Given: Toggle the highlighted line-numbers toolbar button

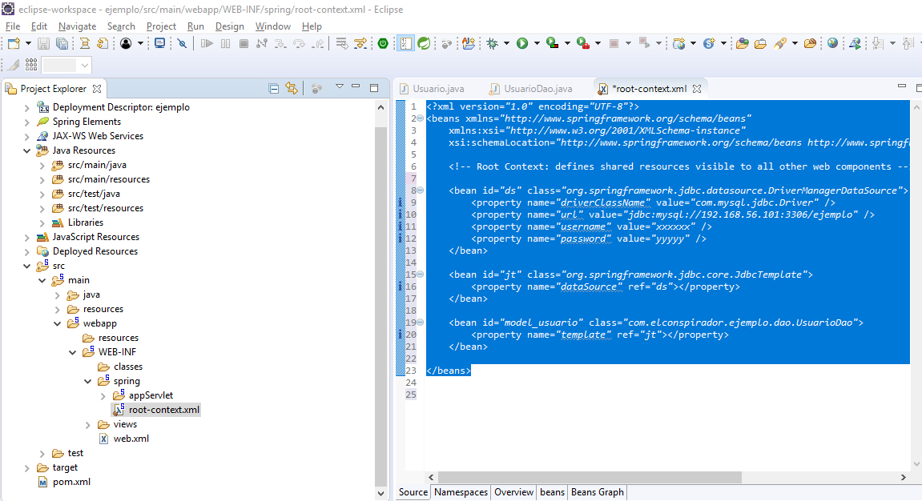Looking at the screenshot, I should pyautogui.click(x=405, y=43).
